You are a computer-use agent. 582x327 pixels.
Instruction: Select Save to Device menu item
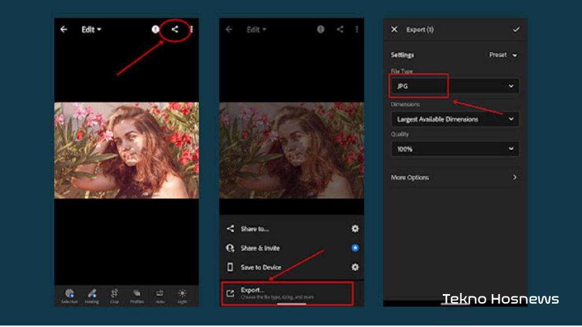261,267
